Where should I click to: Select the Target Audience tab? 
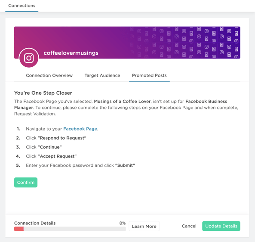click(102, 75)
